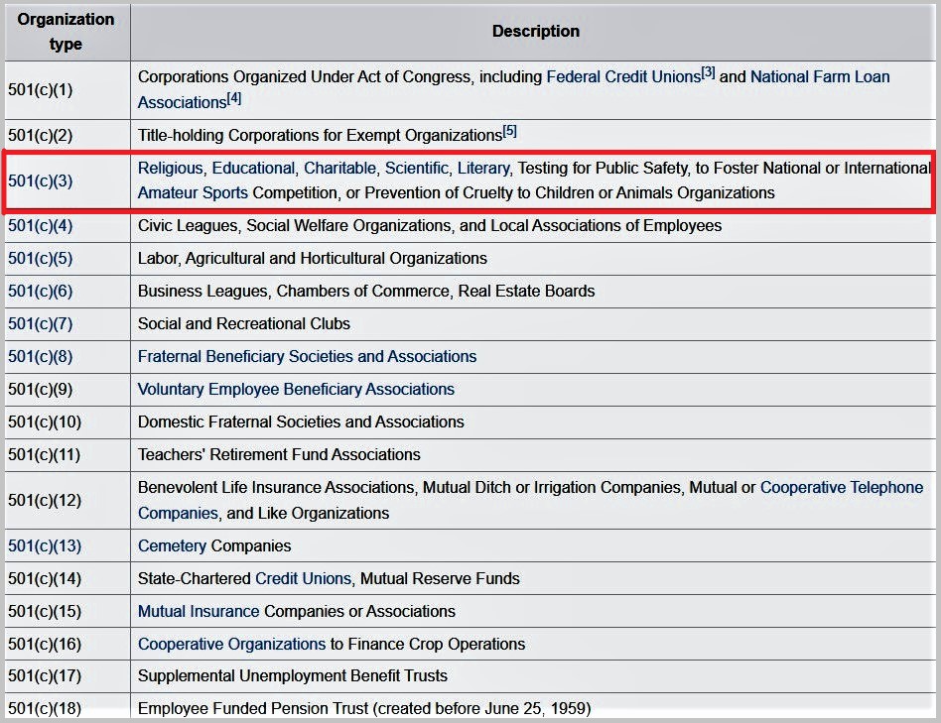Open Fraternal Beneficiary Societies and Associations link
Viewport: 941px width, 723px height.
[307, 357]
